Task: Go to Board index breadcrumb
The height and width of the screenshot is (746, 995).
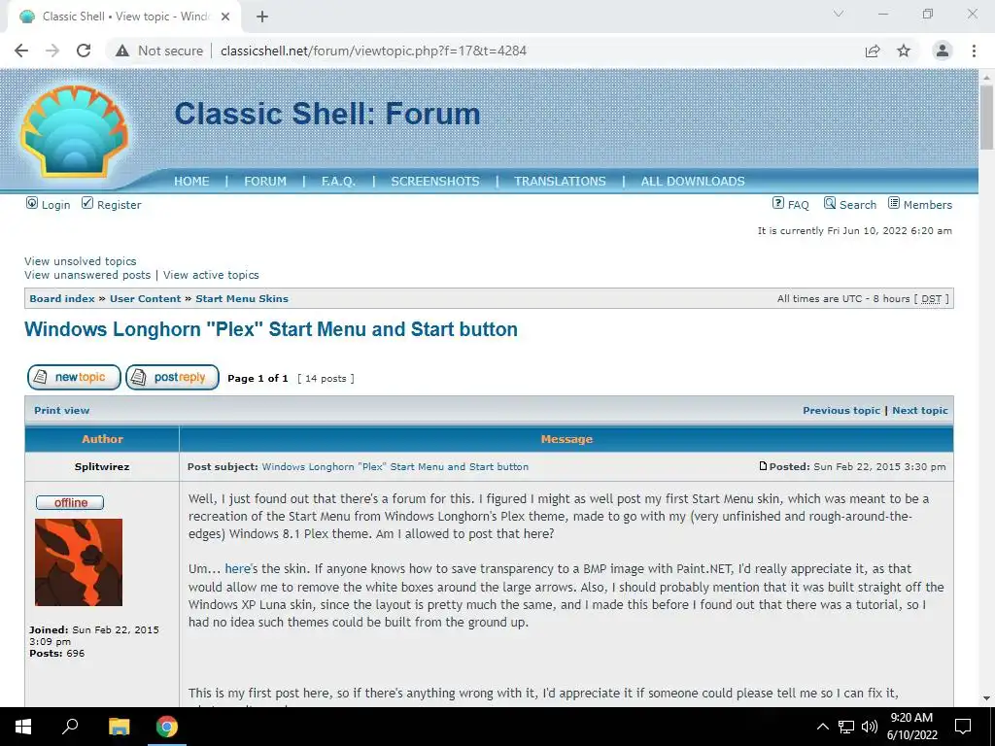Action: (x=62, y=299)
